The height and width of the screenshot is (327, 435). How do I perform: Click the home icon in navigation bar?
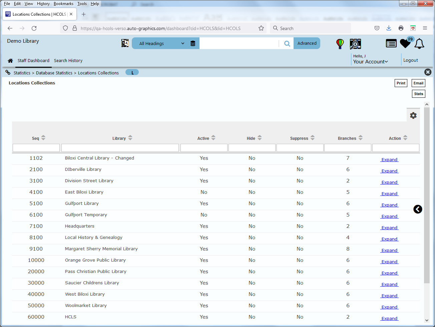tap(10, 61)
